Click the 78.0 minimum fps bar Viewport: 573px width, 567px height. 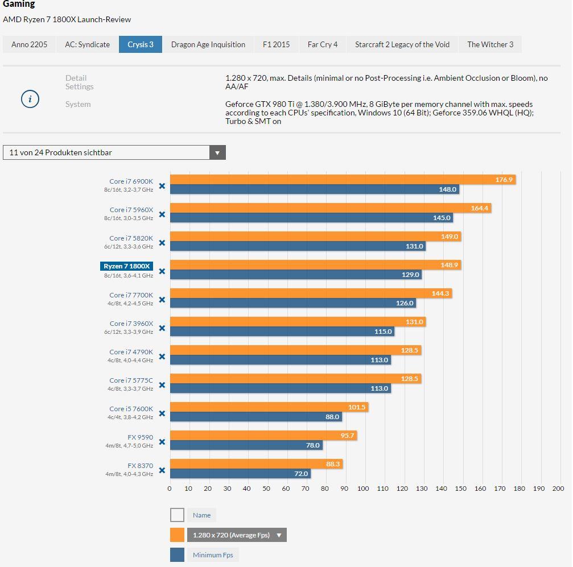pos(246,445)
